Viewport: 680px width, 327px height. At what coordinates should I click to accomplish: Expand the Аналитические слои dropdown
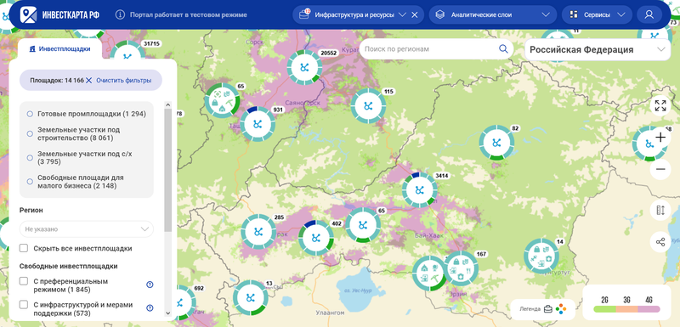point(493,14)
